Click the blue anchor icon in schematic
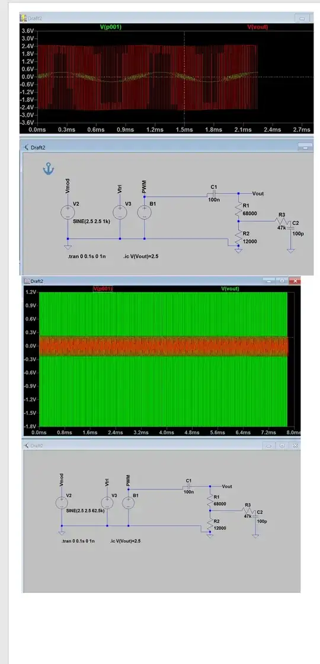 click(49, 169)
